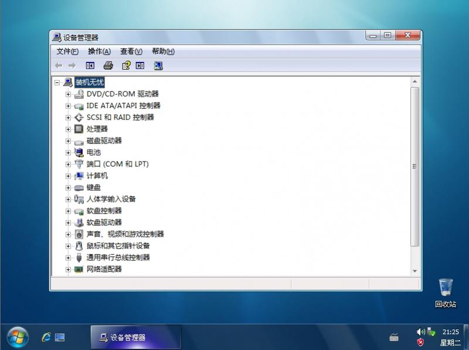Image resolution: width=469 pixels, height=350 pixels.
Task: Select the 通用串行总线控制器 label
Action: 118,258
